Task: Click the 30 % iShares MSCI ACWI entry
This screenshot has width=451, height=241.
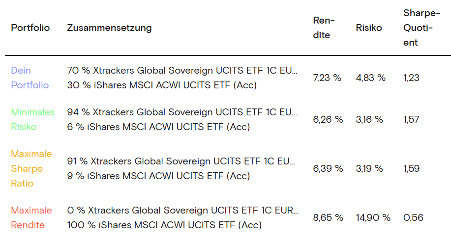Action: [162, 85]
